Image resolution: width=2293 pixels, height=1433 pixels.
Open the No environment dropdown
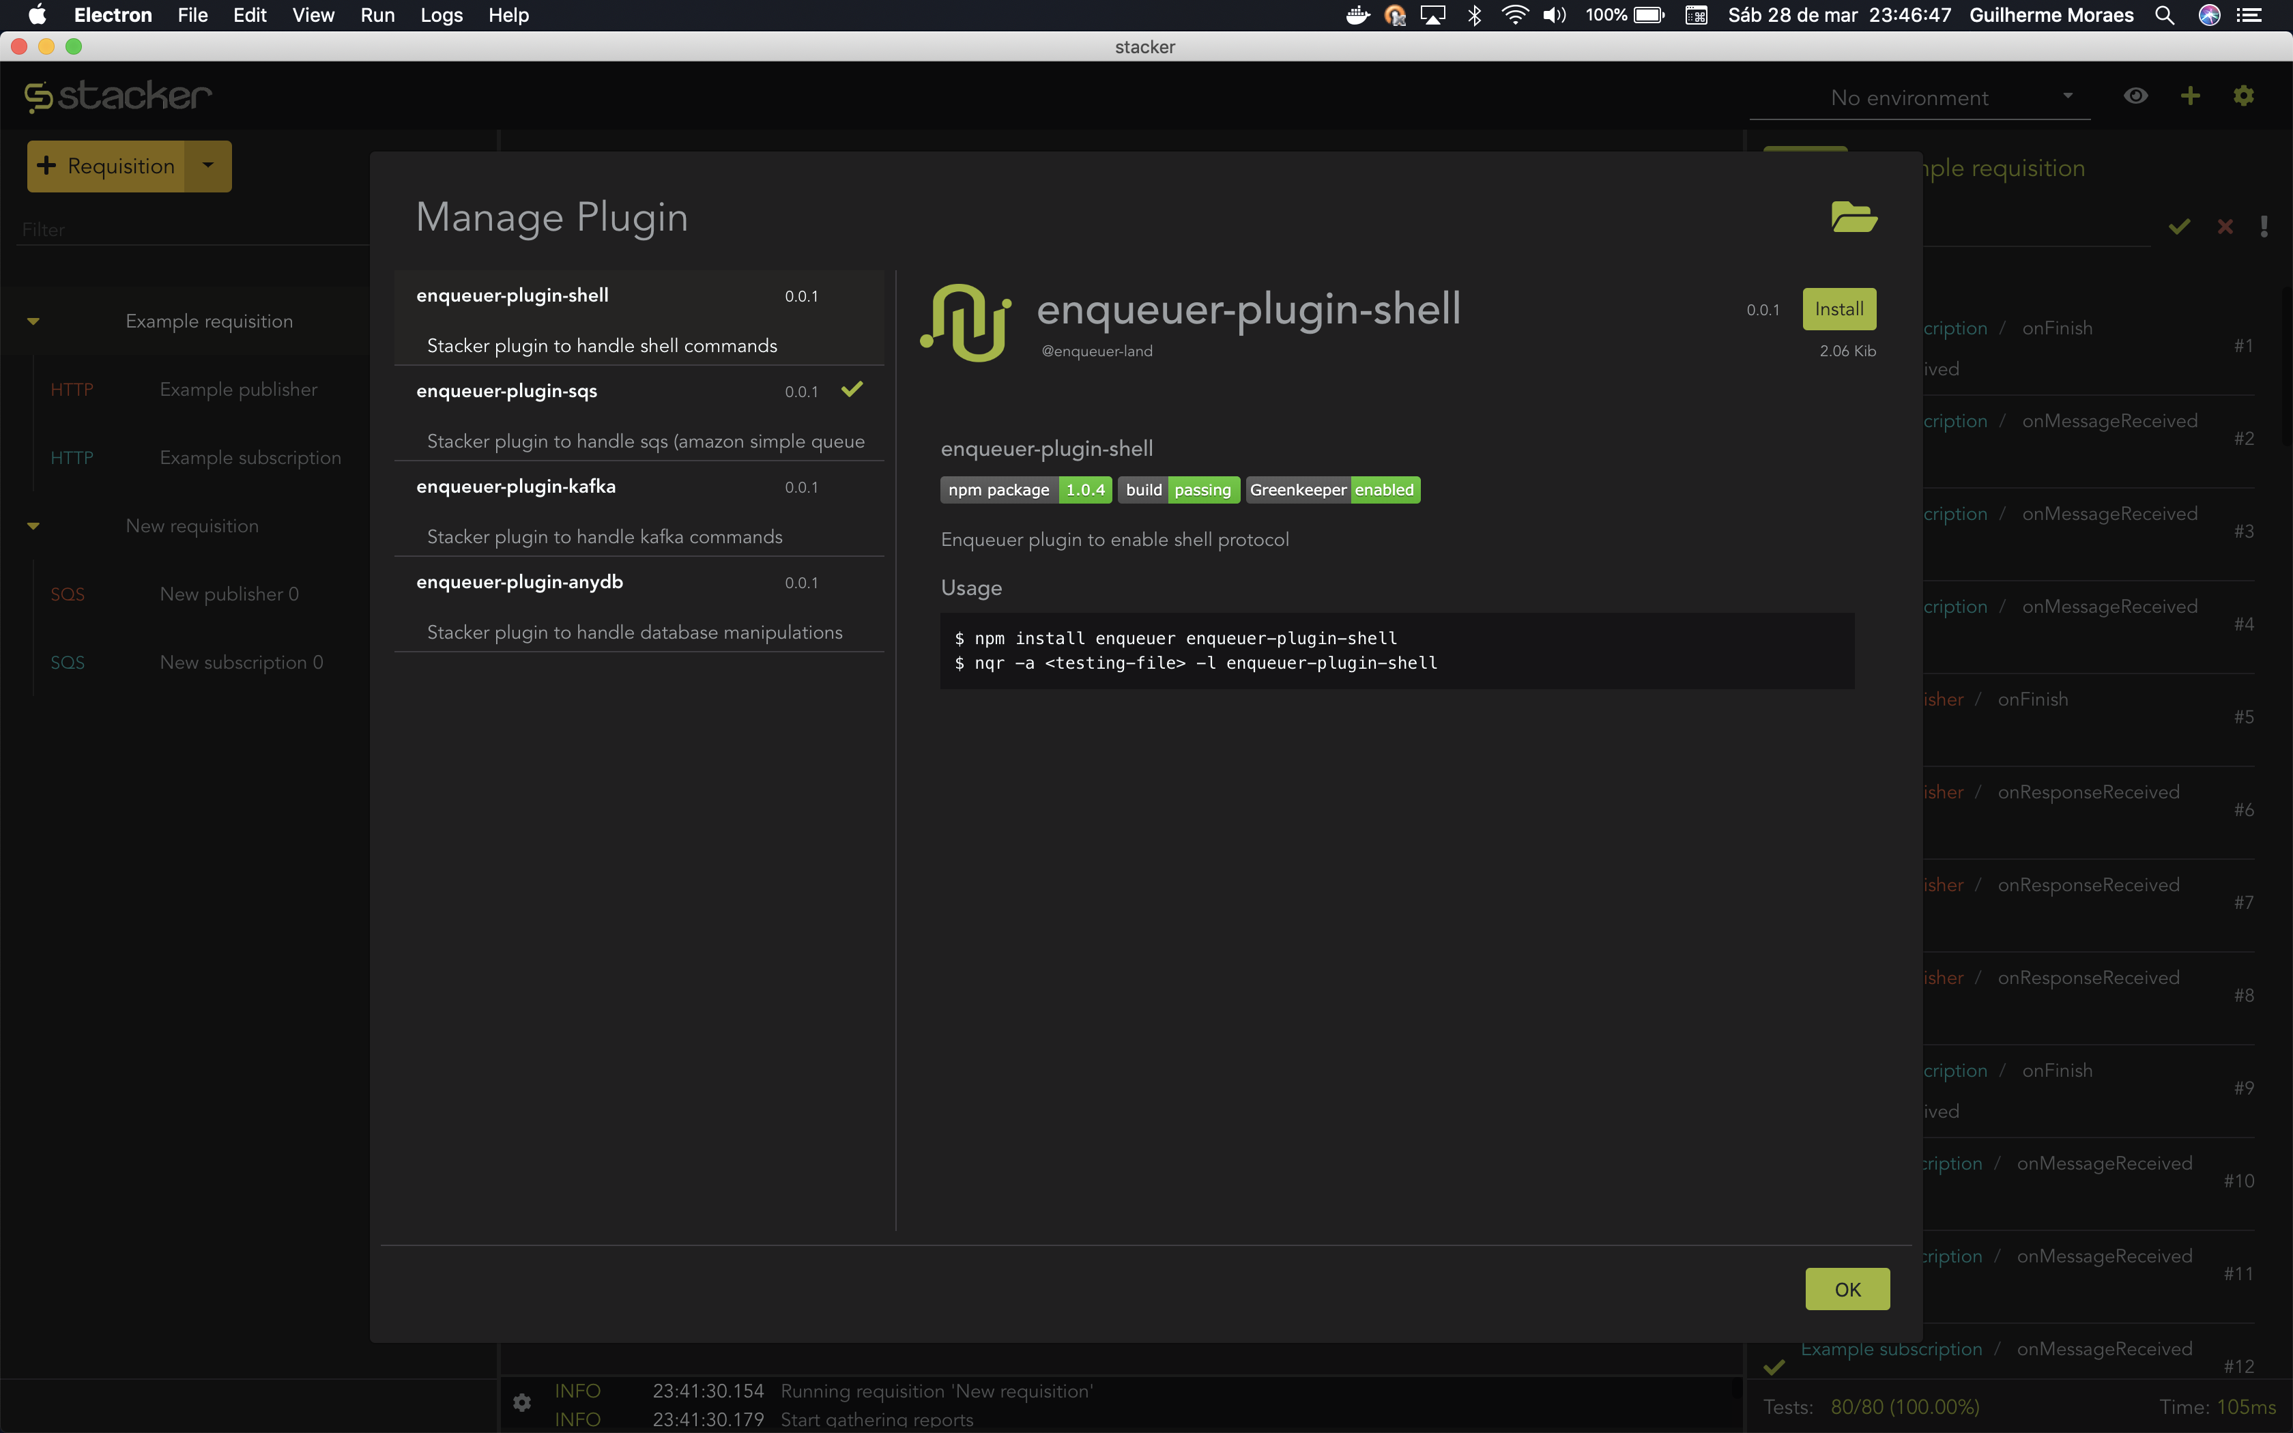click(x=1920, y=98)
